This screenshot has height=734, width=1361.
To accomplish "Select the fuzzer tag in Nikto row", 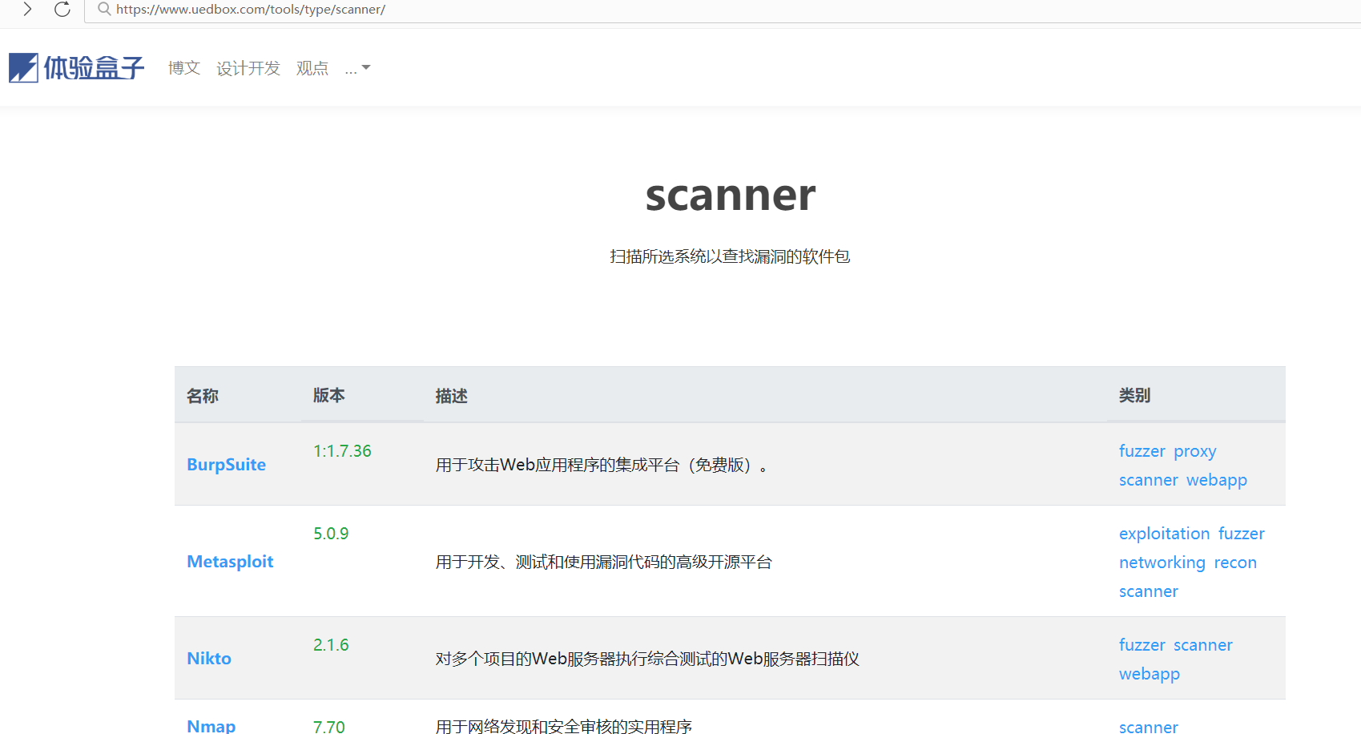I will [x=1142, y=645].
